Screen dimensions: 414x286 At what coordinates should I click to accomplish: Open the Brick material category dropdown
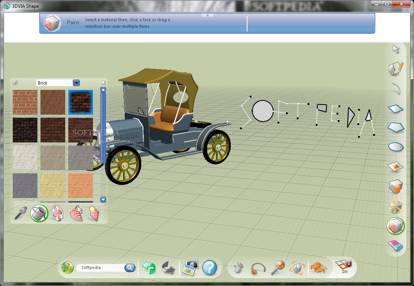pyautogui.click(x=76, y=83)
